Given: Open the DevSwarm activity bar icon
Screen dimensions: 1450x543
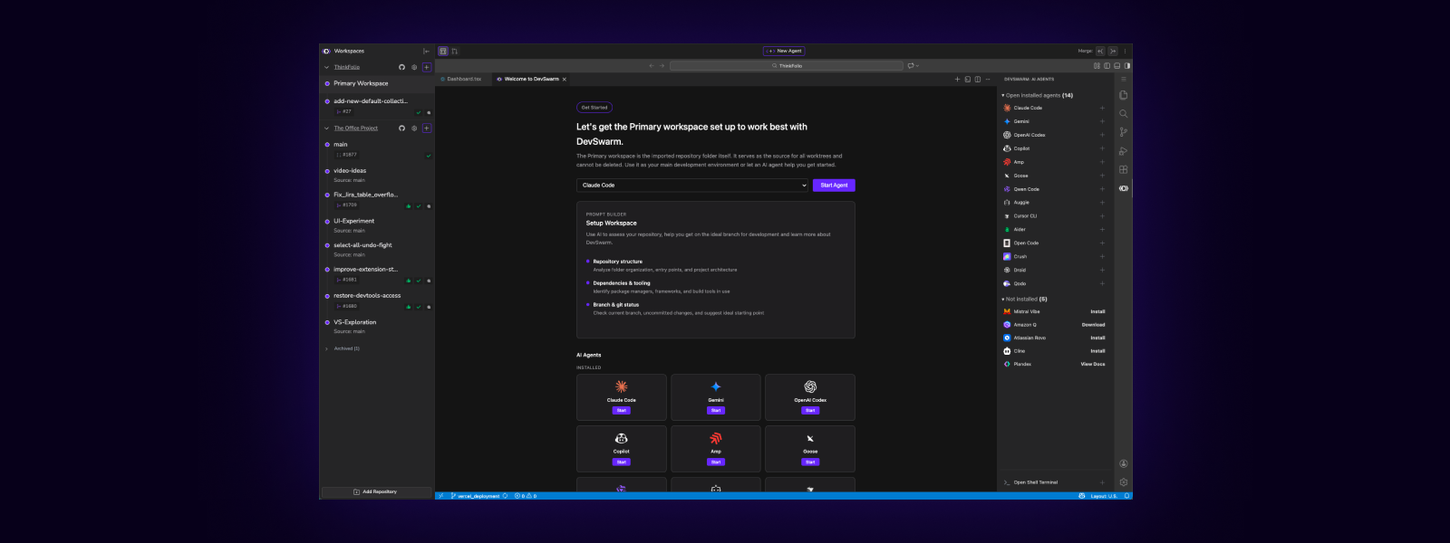Looking at the screenshot, I should [1123, 188].
